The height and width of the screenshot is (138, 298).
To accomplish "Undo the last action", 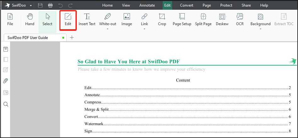I will coord(60,5).
